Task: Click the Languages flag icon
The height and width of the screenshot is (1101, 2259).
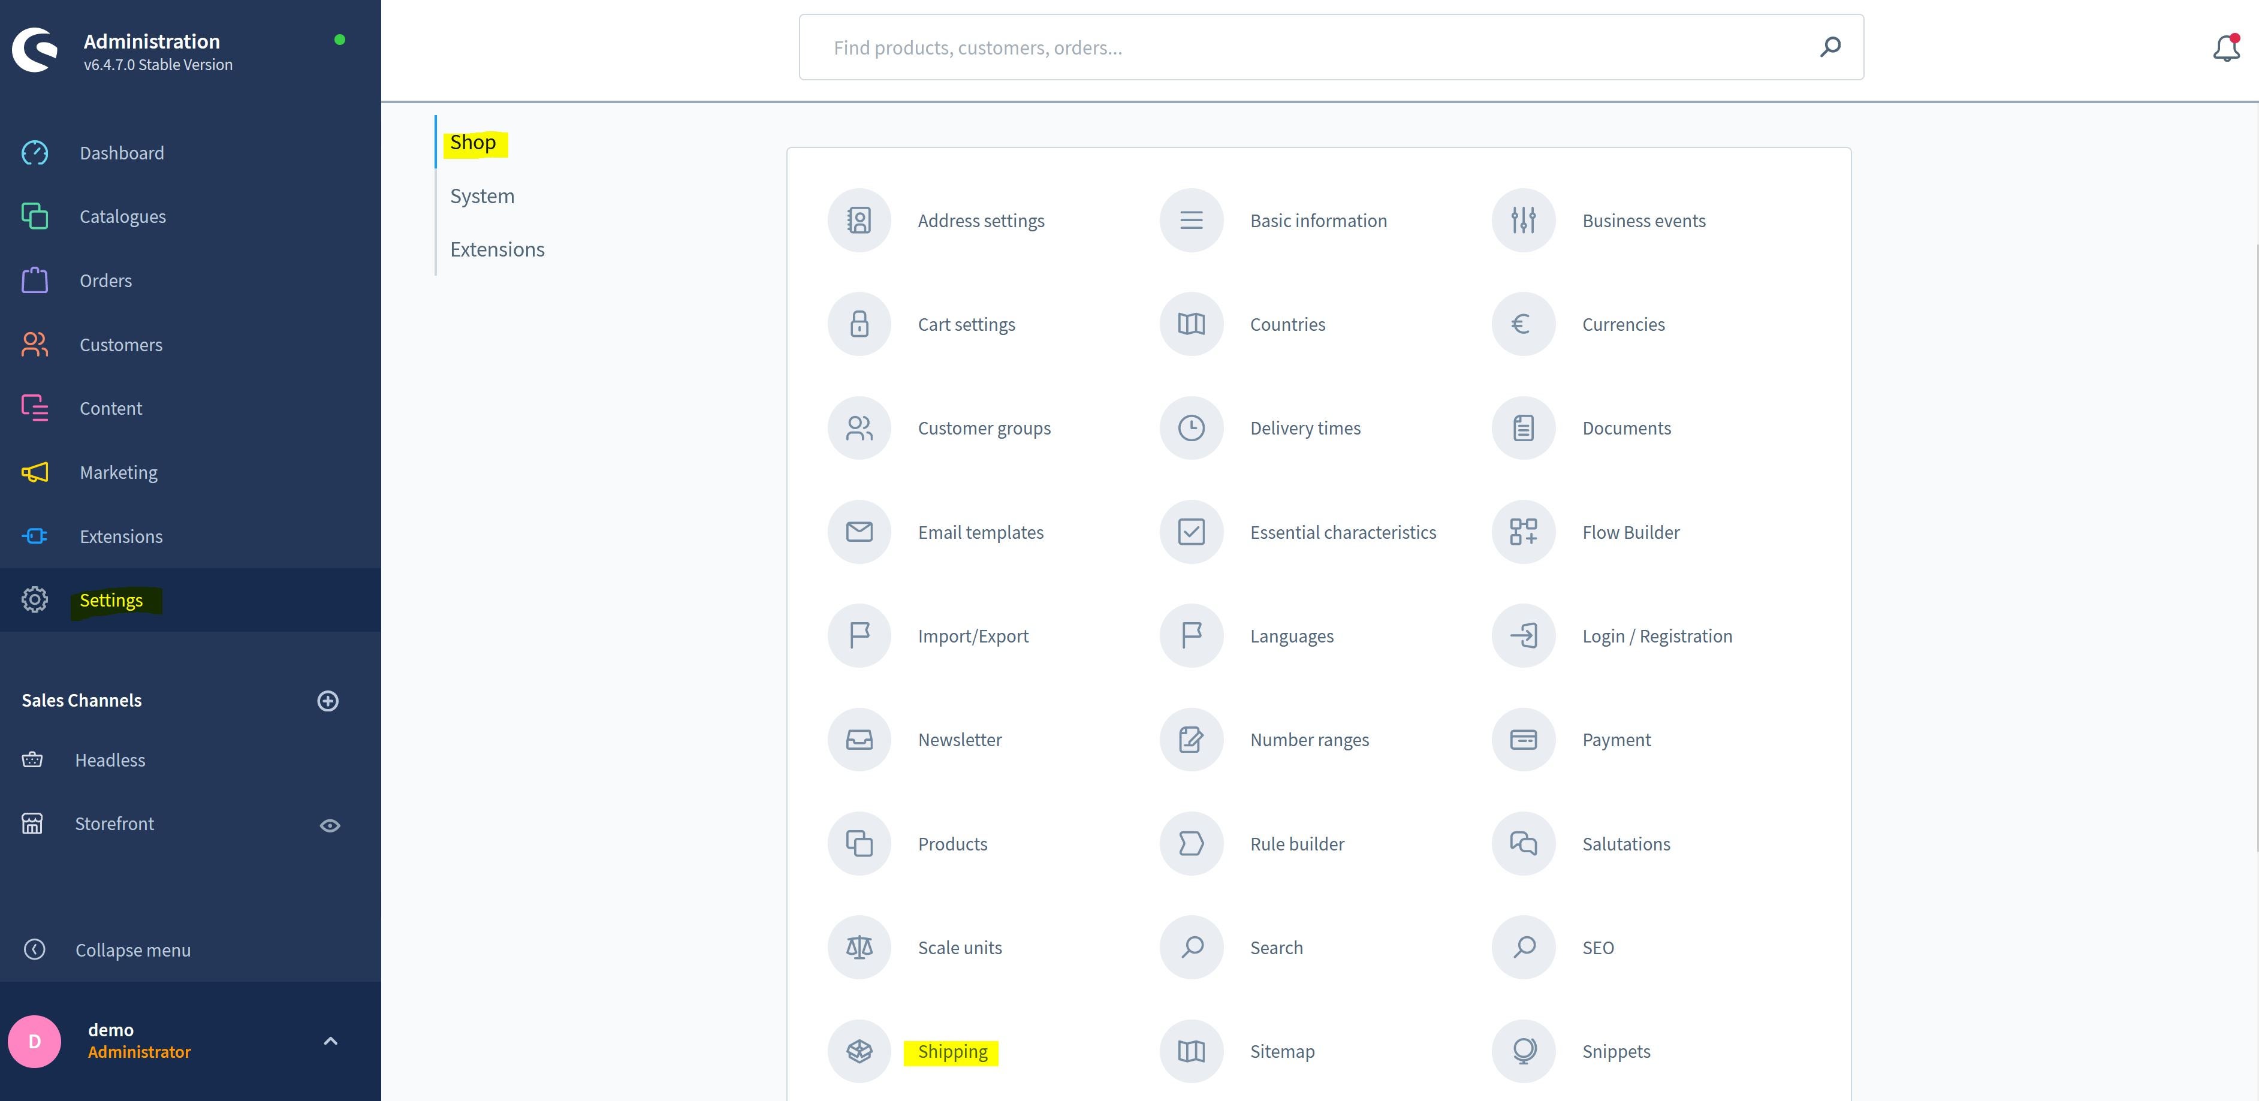Action: click(1191, 635)
